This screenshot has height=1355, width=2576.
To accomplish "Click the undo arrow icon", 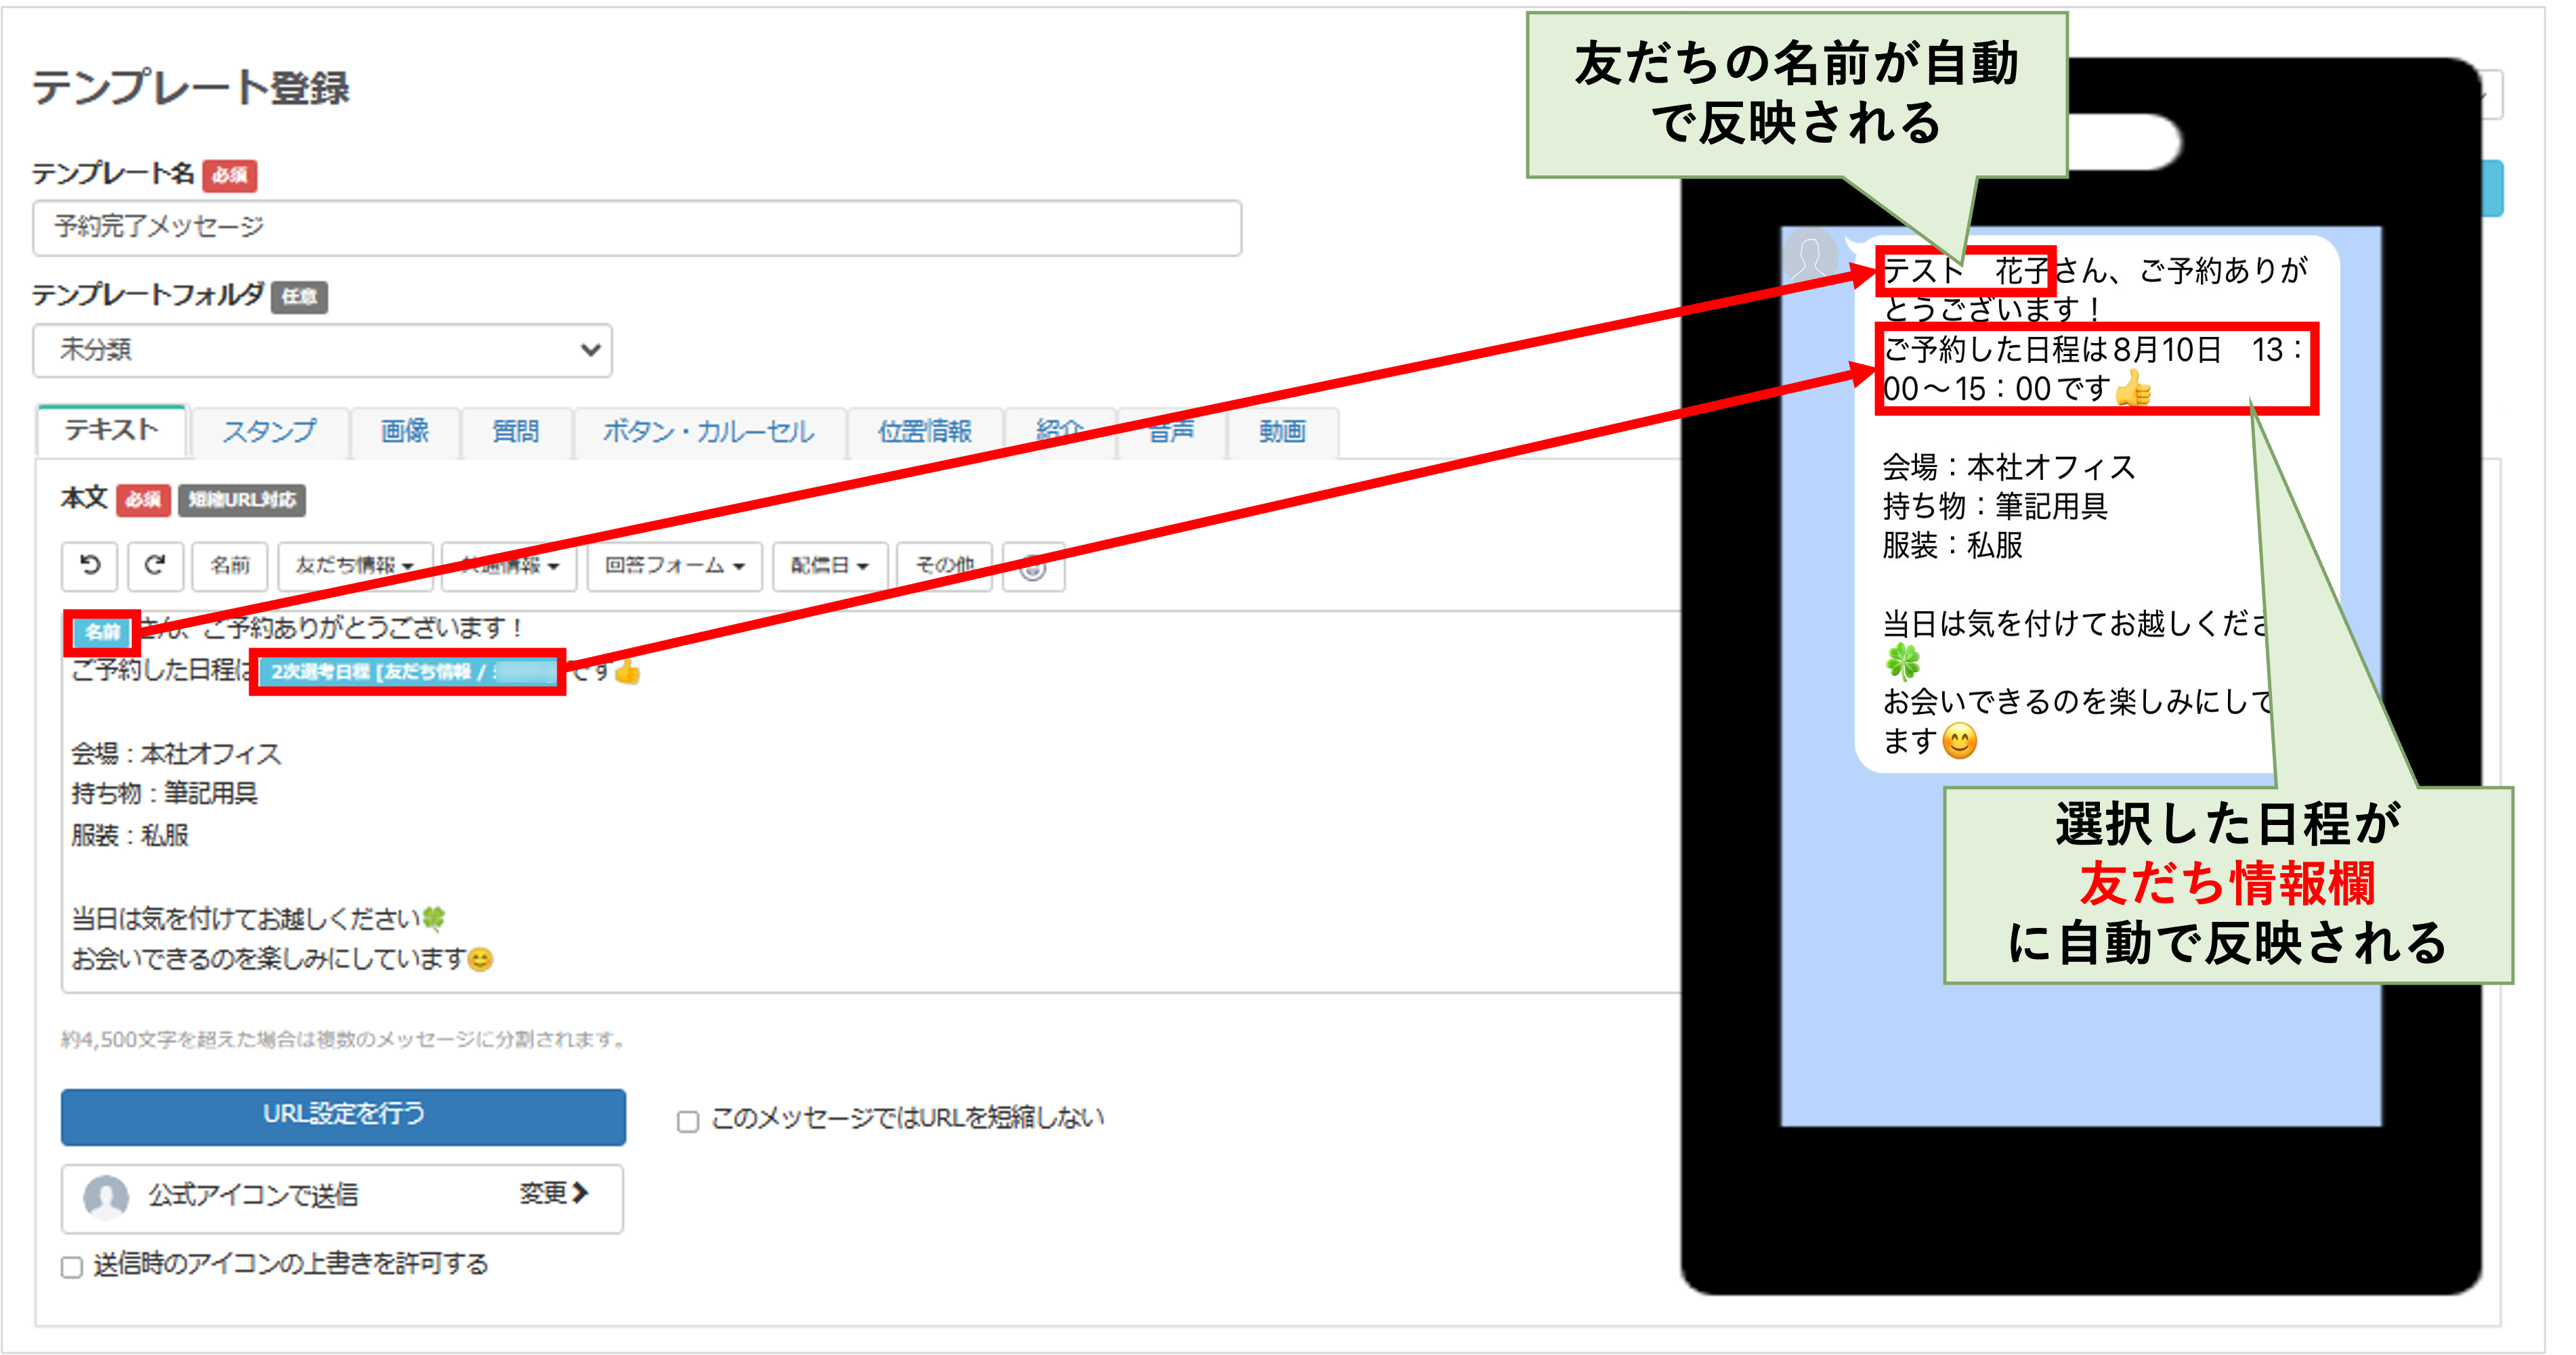I will (90, 566).
